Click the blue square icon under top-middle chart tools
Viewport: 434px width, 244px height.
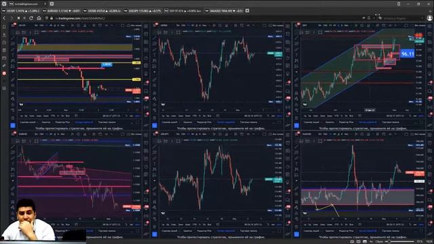[155, 125]
